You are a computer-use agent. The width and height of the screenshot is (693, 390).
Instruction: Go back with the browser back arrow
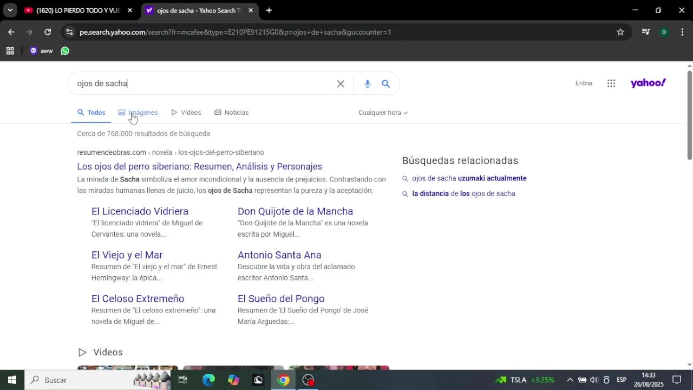11,32
